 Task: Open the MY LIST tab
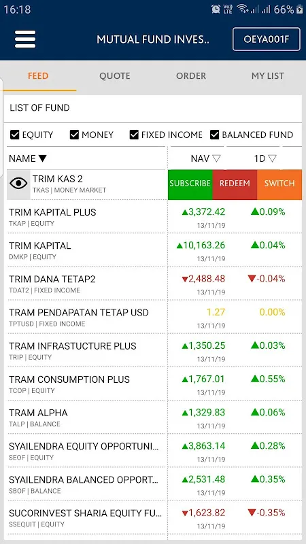267,76
